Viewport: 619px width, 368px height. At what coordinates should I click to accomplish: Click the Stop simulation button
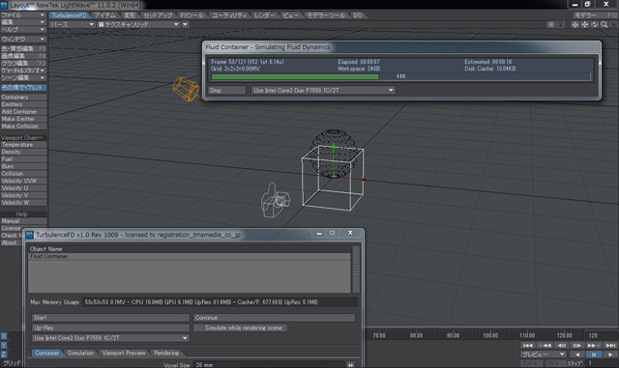[x=226, y=91]
